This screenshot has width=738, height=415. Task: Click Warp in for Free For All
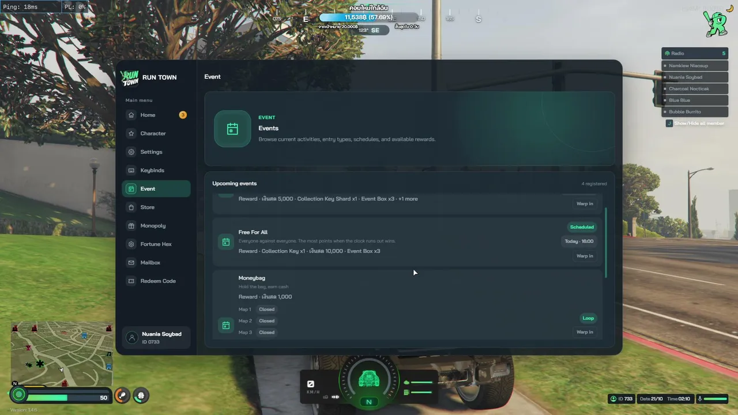point(585,256)
